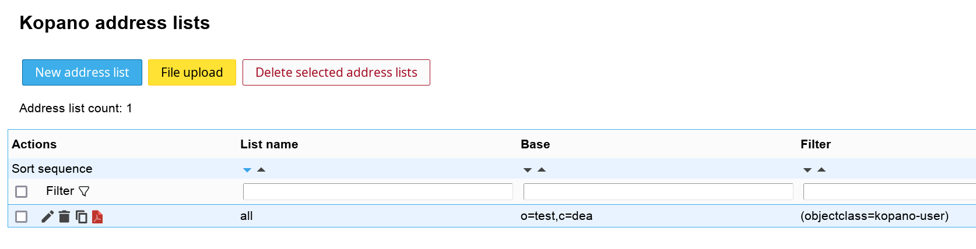
Task: Open the File upload button
Action: 192,73
